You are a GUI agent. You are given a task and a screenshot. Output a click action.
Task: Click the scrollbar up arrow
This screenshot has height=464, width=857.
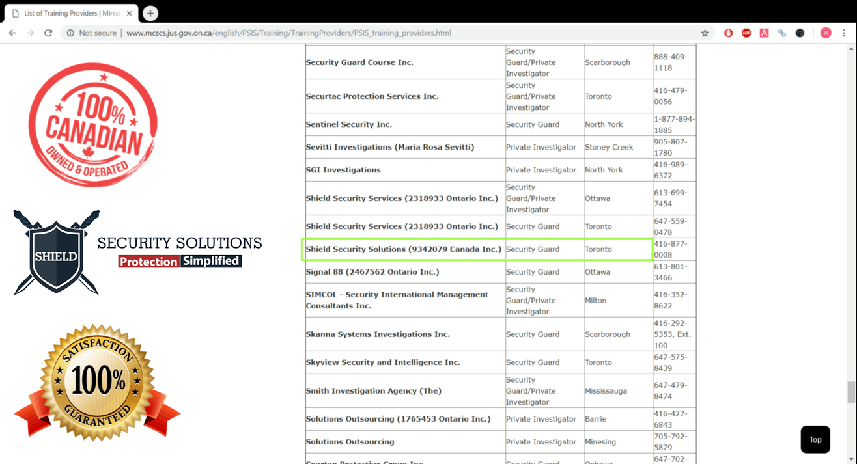[x=851, y=49]
